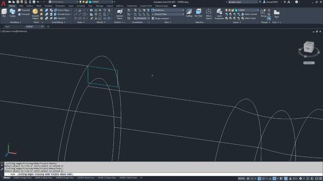Click the Model layout tab
The image size is (323, 181).
pos(7,177)
